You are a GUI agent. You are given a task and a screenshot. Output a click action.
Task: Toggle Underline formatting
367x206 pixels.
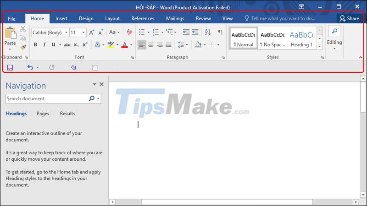53,44
